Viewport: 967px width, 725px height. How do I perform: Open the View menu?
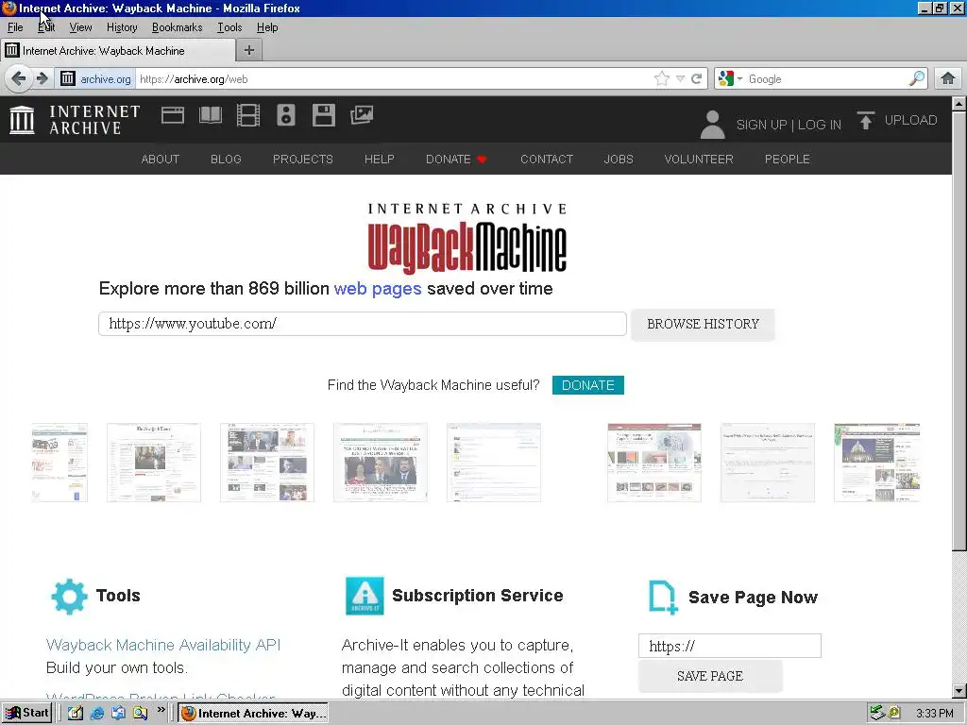click(80, 27)
